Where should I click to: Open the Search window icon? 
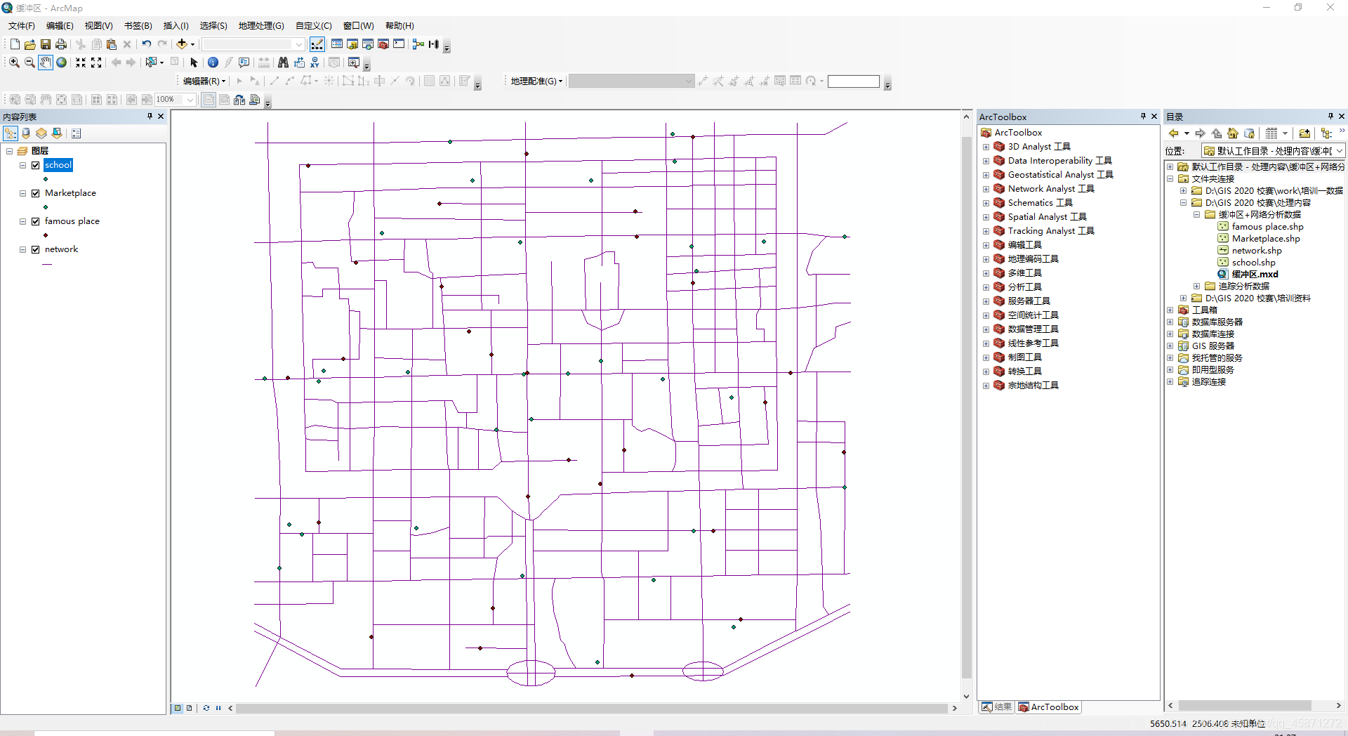368,44
